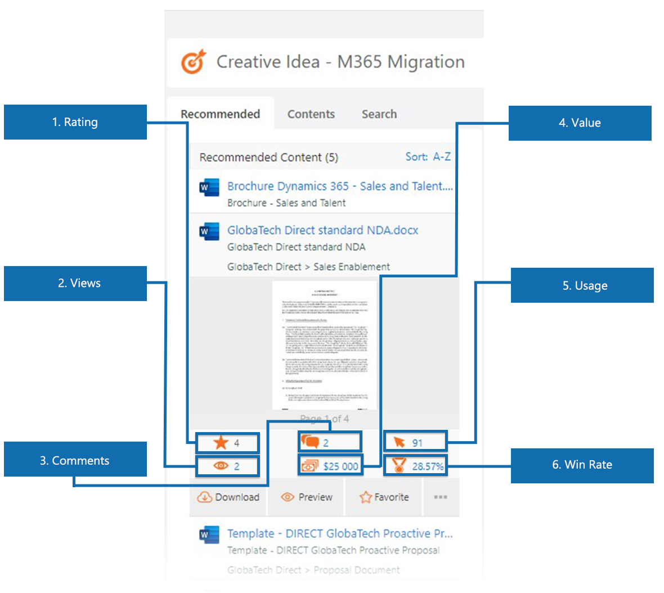The height and width of the screenshot is (593, 664).
Task: Click the eye views count icon
Action: point(221,466)
